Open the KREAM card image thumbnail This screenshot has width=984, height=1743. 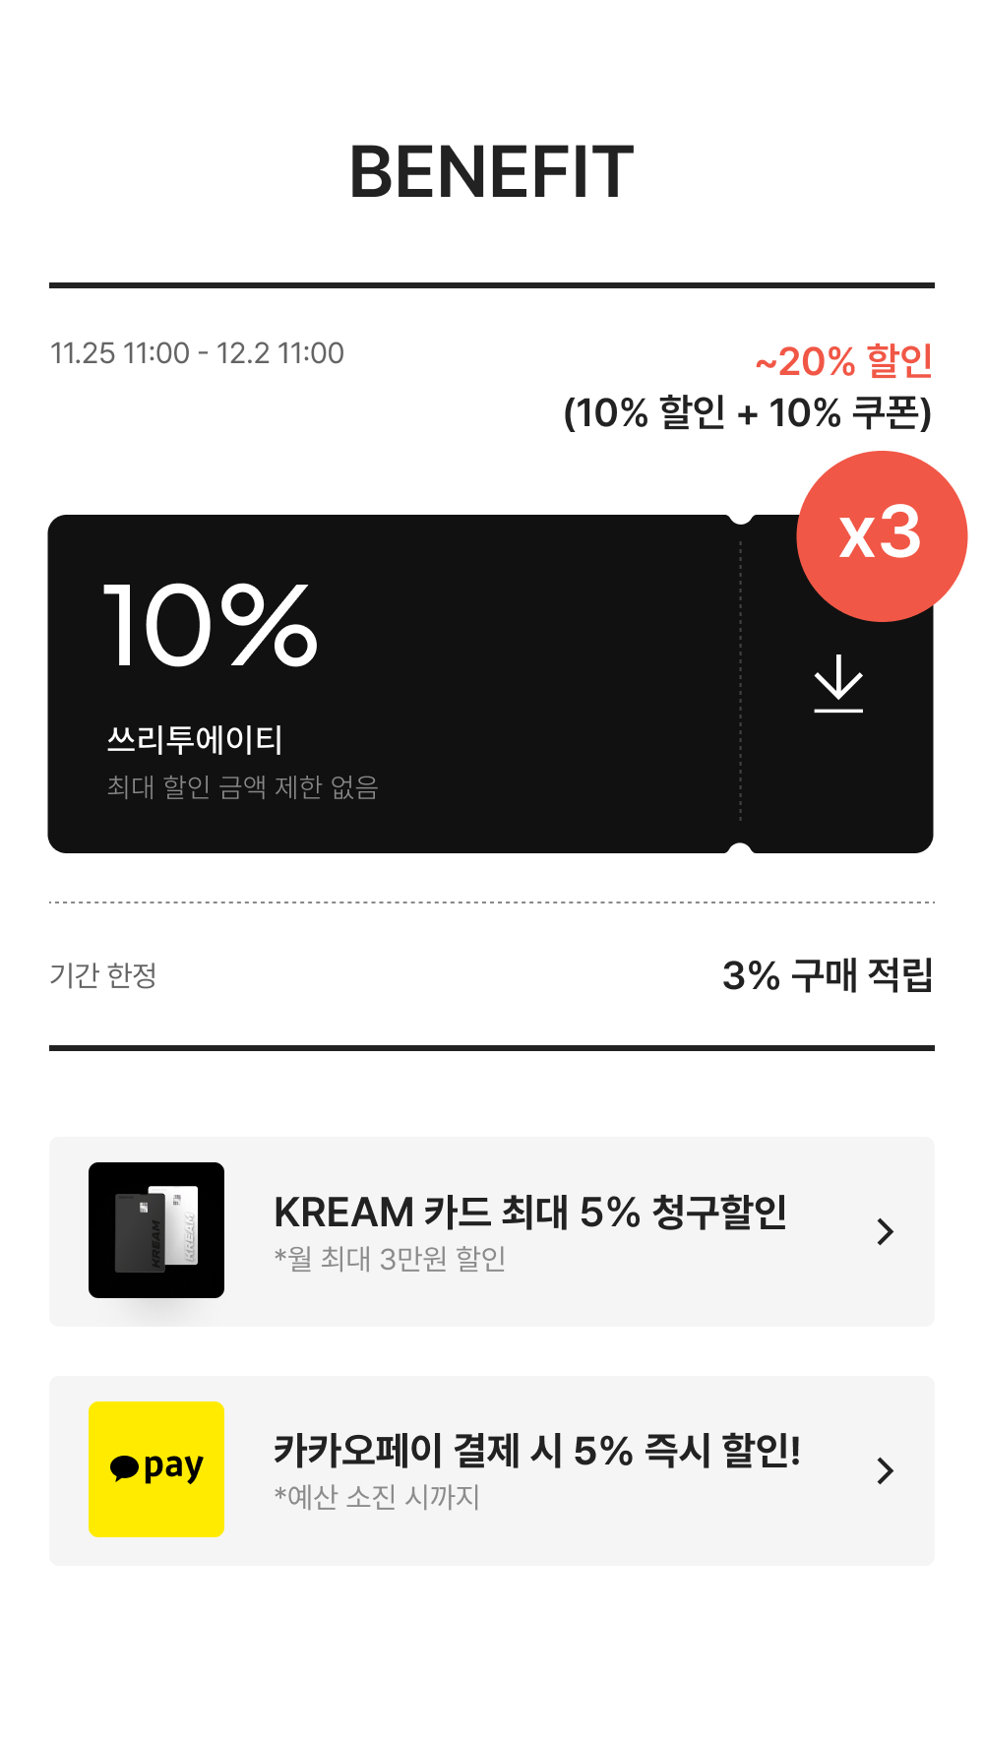click(156, 1229)
